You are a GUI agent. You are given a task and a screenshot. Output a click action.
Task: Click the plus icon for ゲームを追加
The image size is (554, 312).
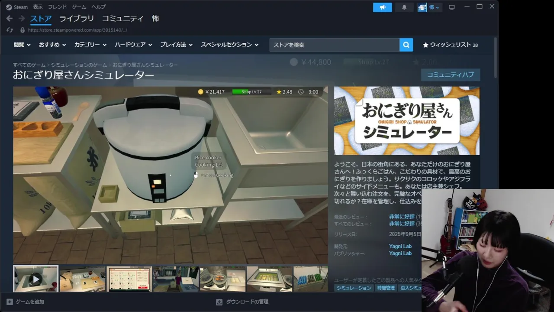pos(10,302)
